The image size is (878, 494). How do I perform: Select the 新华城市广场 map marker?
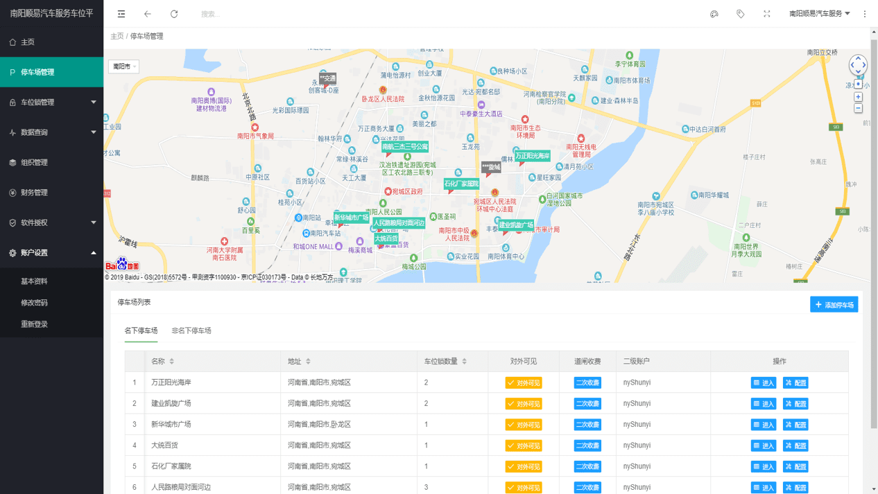[352, 218]
